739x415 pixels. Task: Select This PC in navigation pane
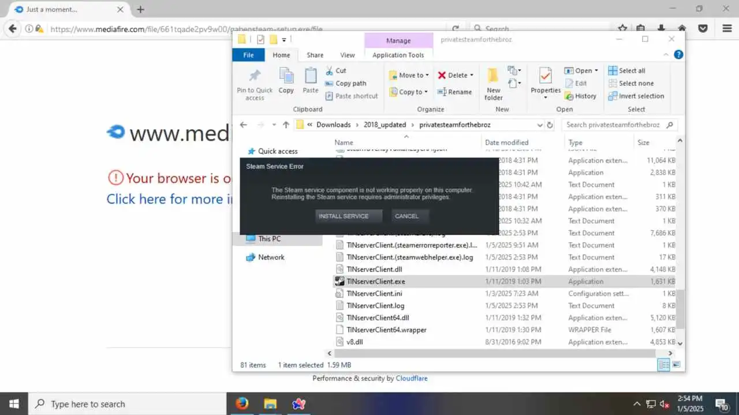click(x=269, y=239)
